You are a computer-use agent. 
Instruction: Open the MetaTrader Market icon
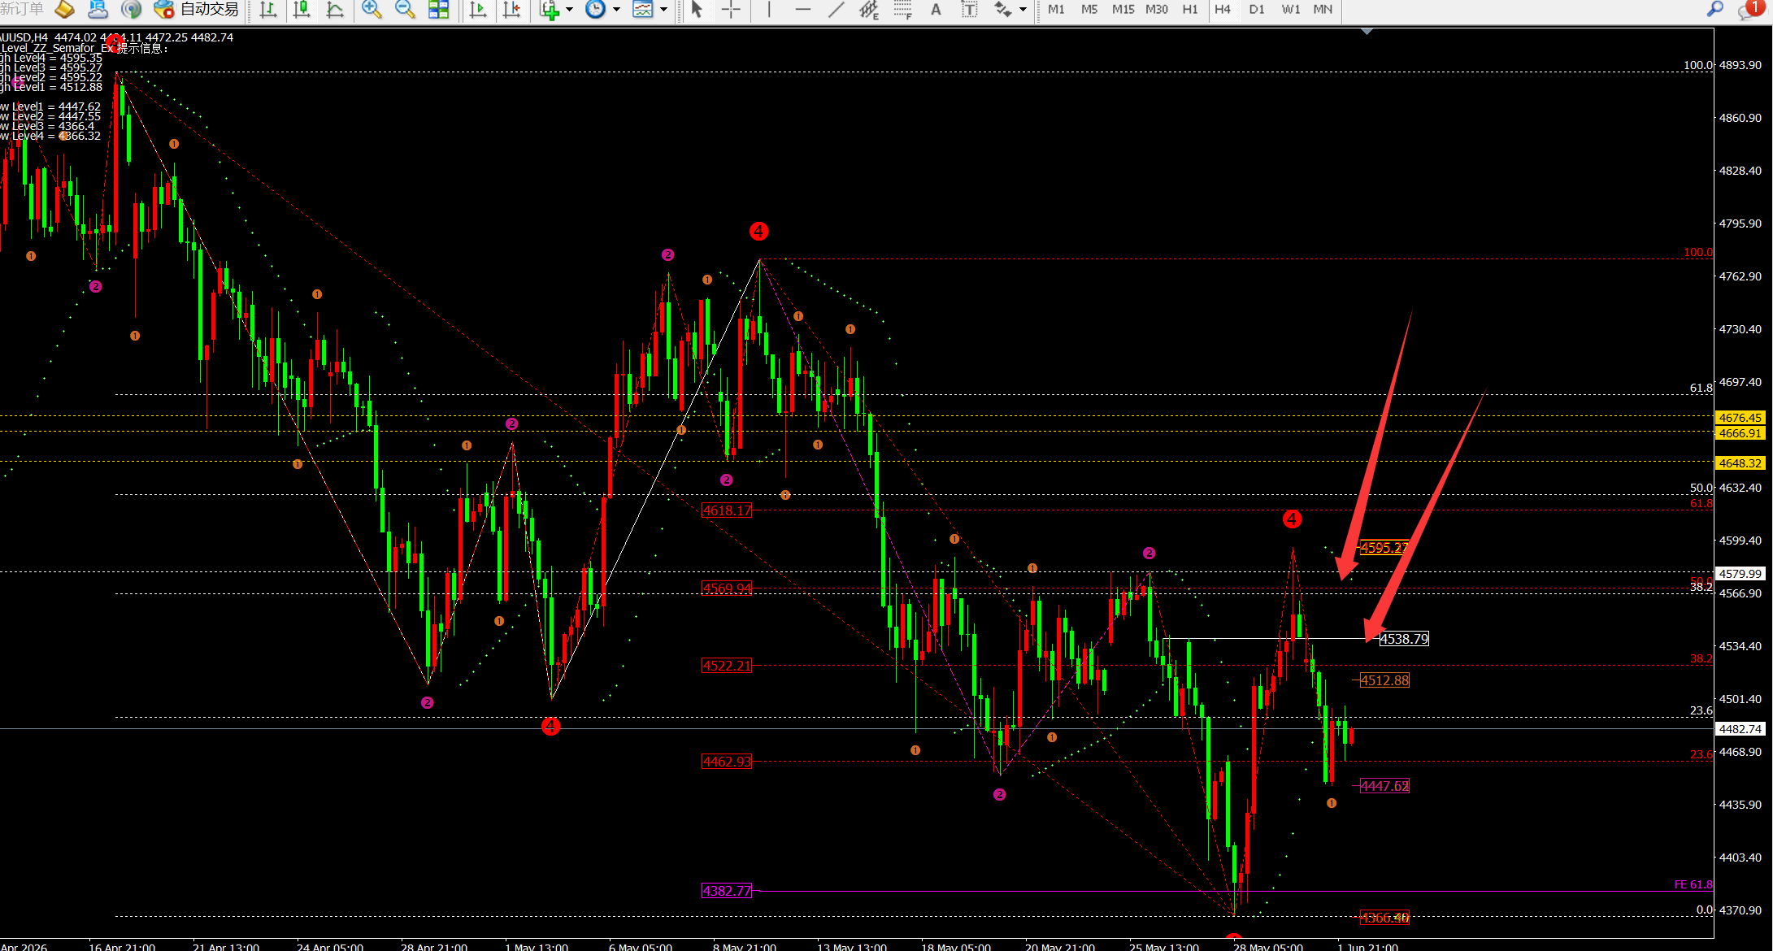pos(63,10)
